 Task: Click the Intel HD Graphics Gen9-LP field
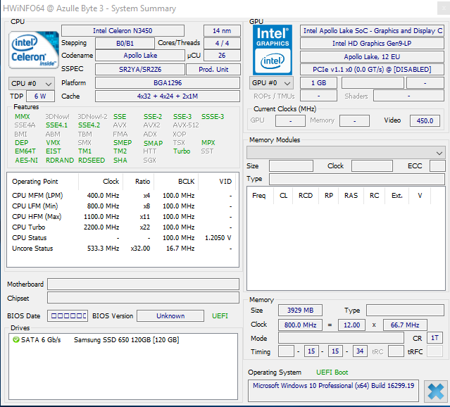coord(373,44)
